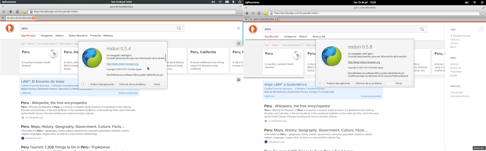Click DuckDuckGo logo in right window
The width and height of the screenshot is (486, 151).
pos(253,29)
